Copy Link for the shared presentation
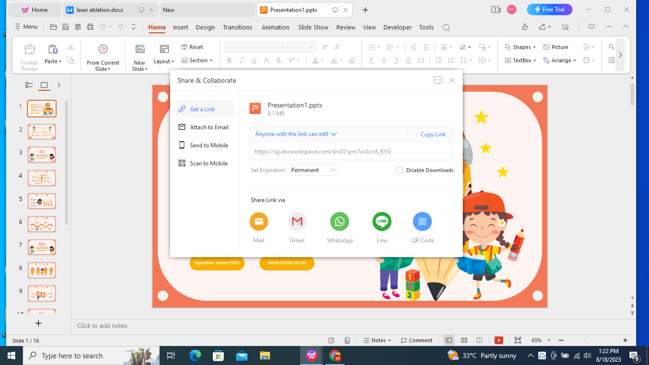The width and height of the screenshot is (649, 365). [x=433, y=134]
